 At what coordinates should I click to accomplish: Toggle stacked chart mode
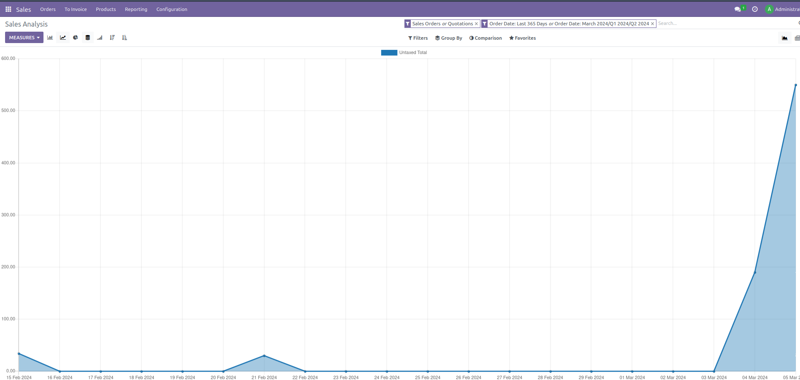click(x=87, y=38)
